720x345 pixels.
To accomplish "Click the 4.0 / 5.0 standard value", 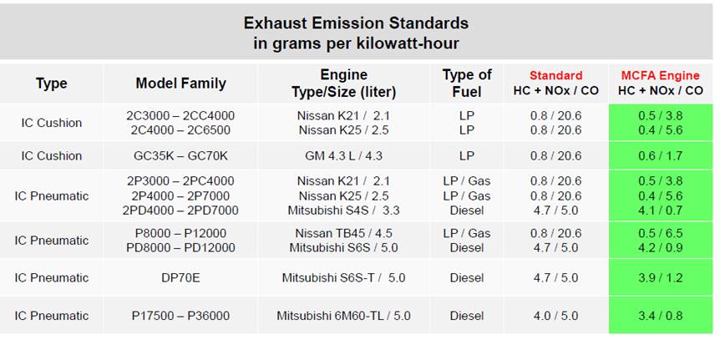I will tap(555, 316).
